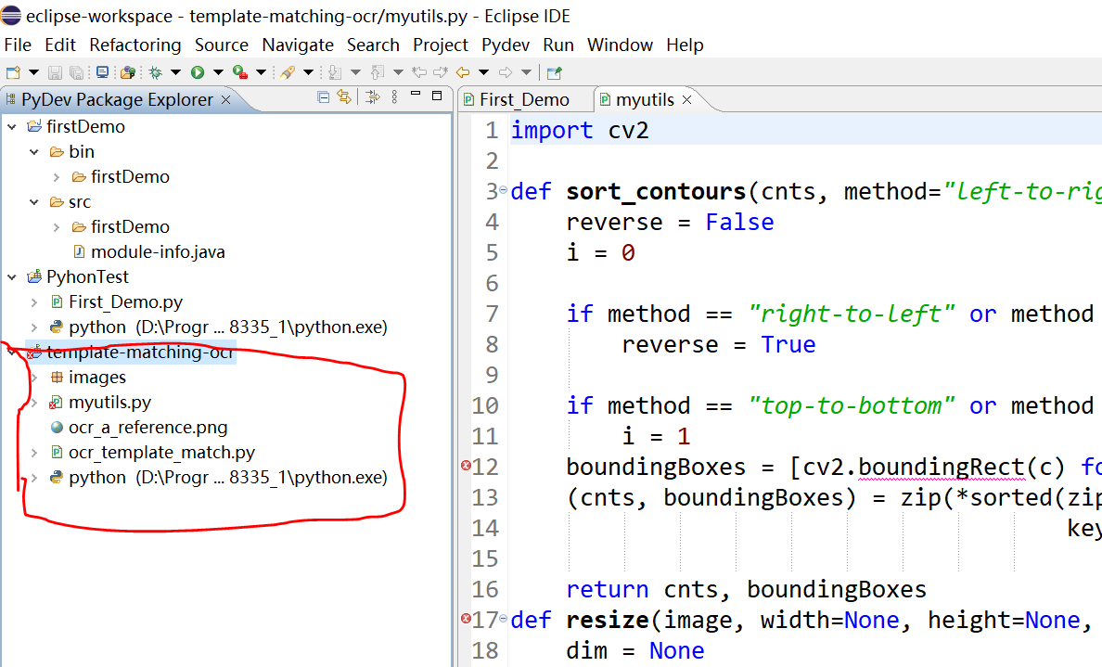Maximize the Package Explorer panel
The height and width of the screenshot is (667, 1102).
pyautogui.click(x=437, y=96)
